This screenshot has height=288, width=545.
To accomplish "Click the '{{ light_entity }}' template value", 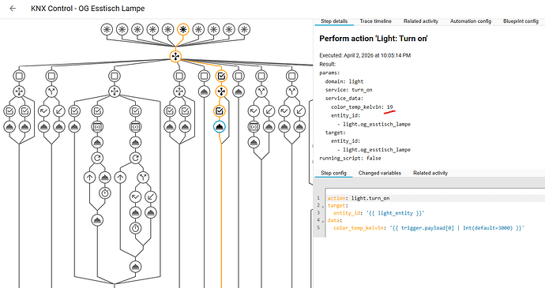I will [397, 213].
